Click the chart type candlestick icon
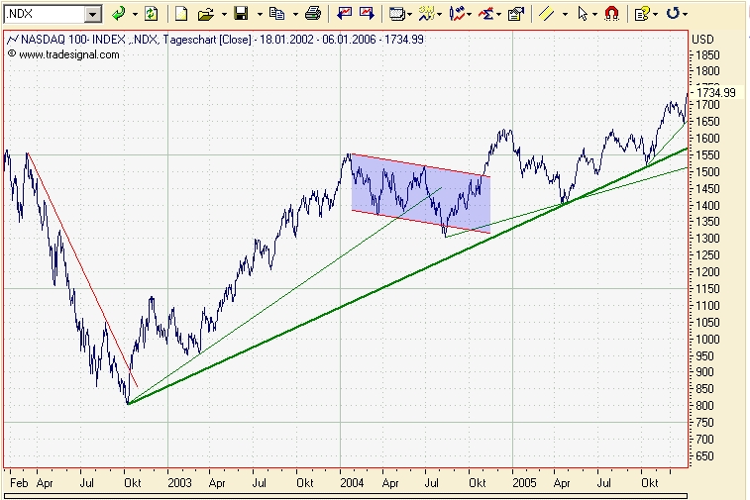750x500 pixels. pos(457,14)
